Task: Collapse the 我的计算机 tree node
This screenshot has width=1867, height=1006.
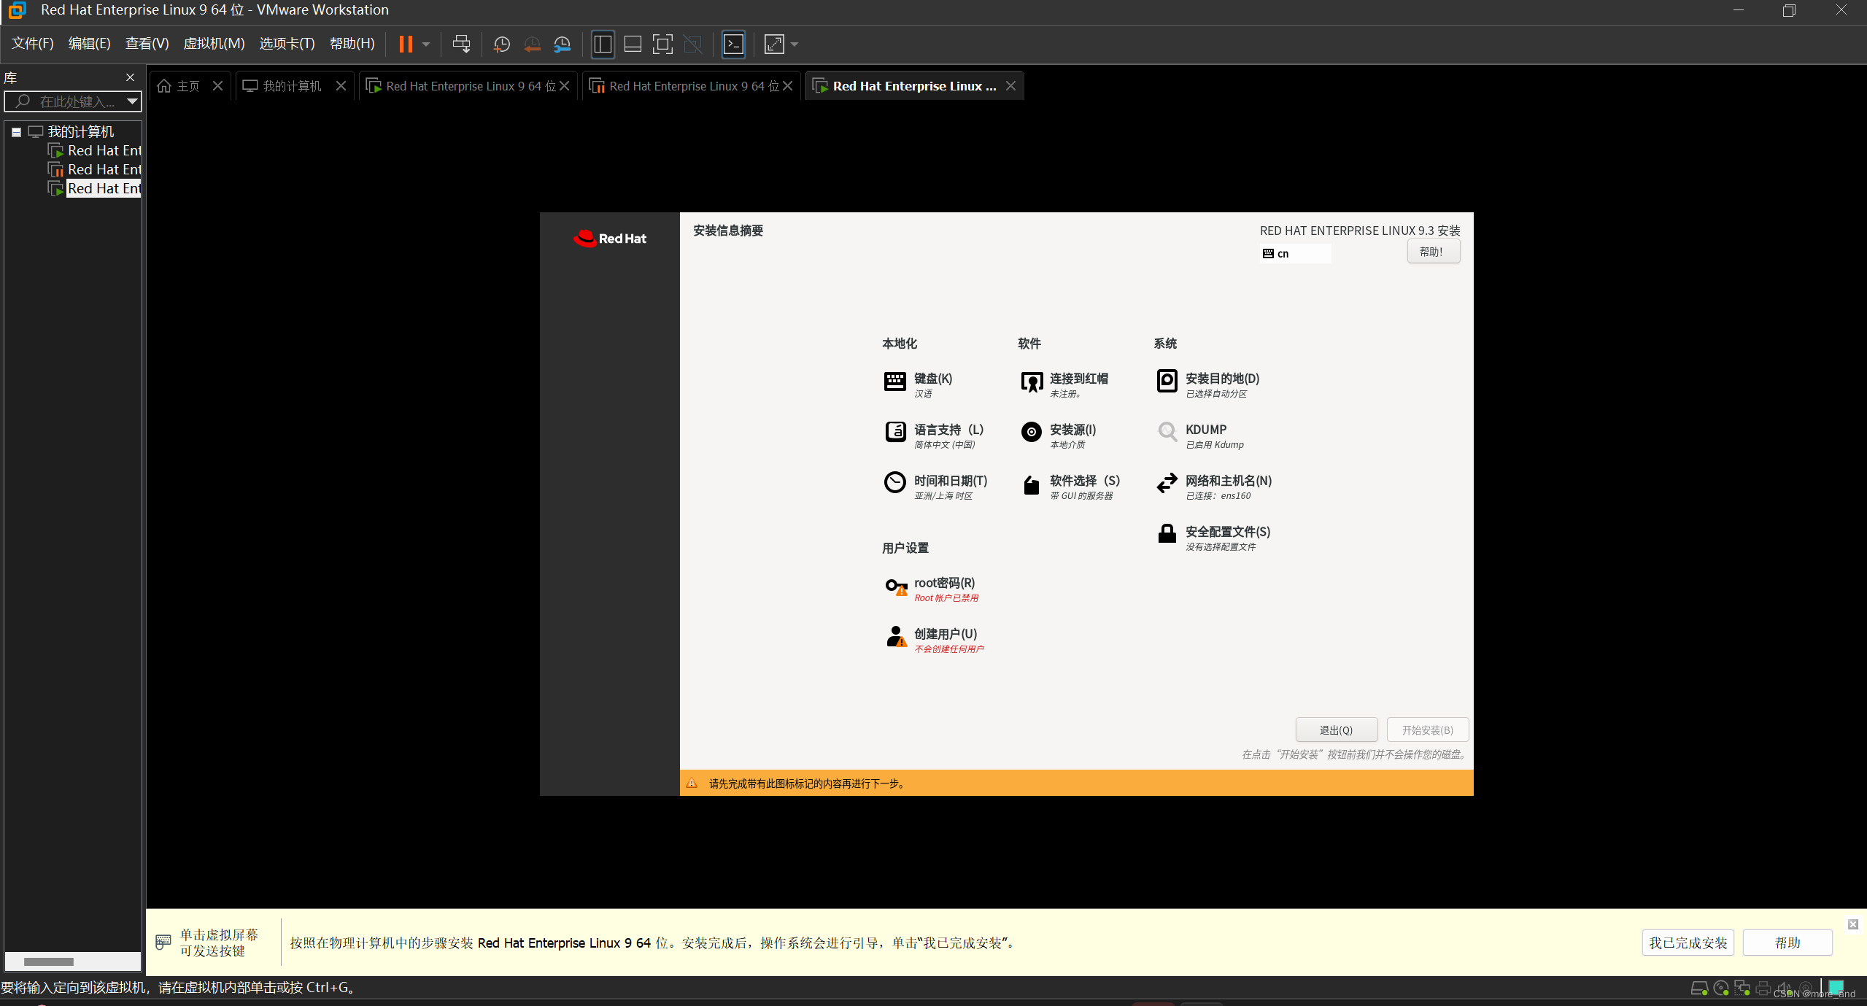Action: (x=16, y=131)
